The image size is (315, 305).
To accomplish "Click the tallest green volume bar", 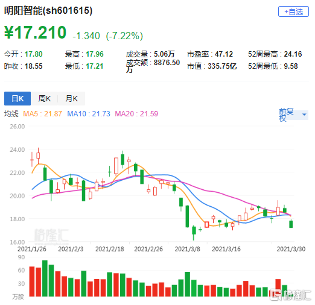I will (45, 278).
